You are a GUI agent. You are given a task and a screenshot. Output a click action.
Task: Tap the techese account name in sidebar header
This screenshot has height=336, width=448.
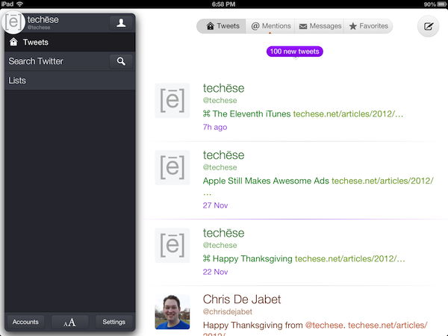pos(43,19)
